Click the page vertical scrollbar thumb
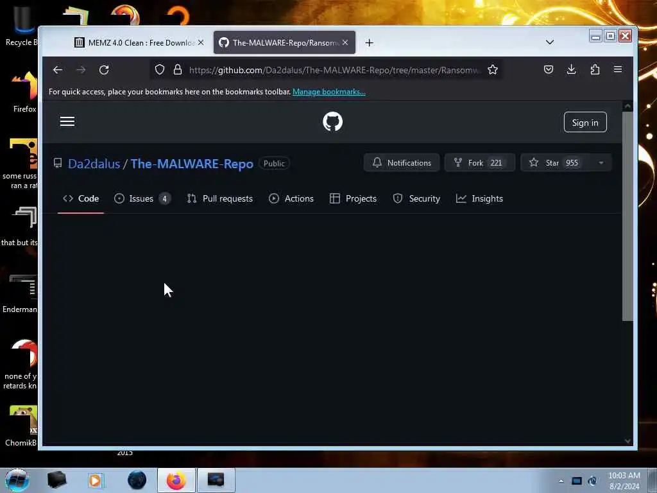This screenshot has height=493, width=657. 627,217
